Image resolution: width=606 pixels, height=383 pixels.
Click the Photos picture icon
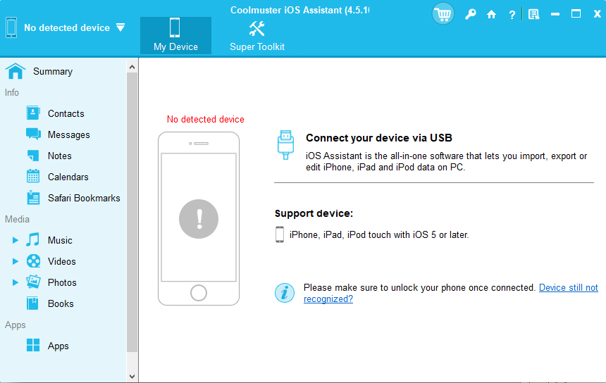(x=33, y=282)
